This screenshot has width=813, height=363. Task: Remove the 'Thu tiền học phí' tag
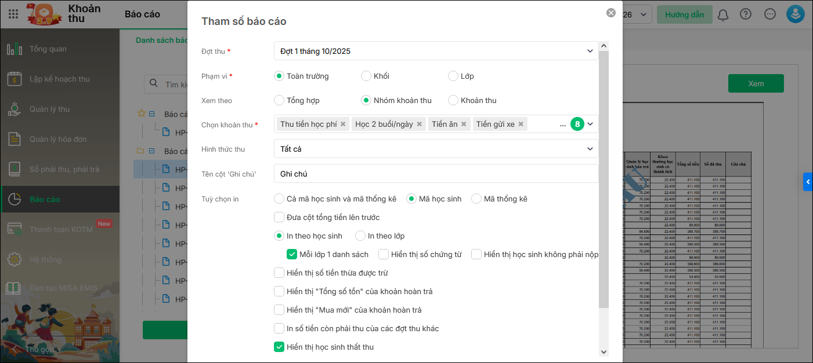click(343, 124)
